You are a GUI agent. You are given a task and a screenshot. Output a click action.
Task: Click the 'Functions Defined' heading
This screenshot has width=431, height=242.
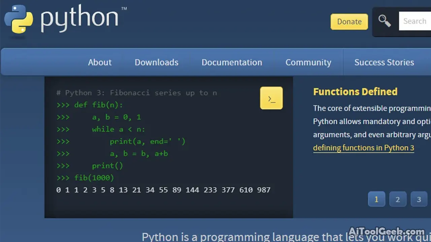355,92
